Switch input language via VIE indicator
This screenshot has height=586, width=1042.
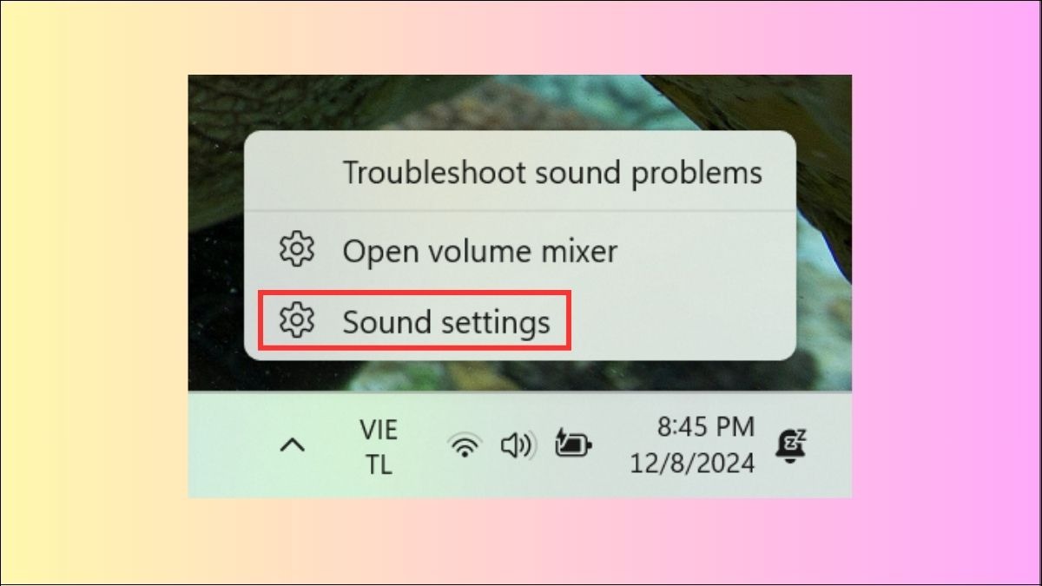point(379,429)
